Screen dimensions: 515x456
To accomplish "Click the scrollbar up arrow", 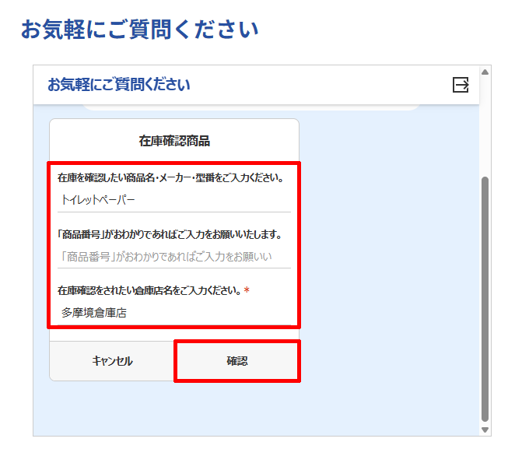I will coord(485,72).
